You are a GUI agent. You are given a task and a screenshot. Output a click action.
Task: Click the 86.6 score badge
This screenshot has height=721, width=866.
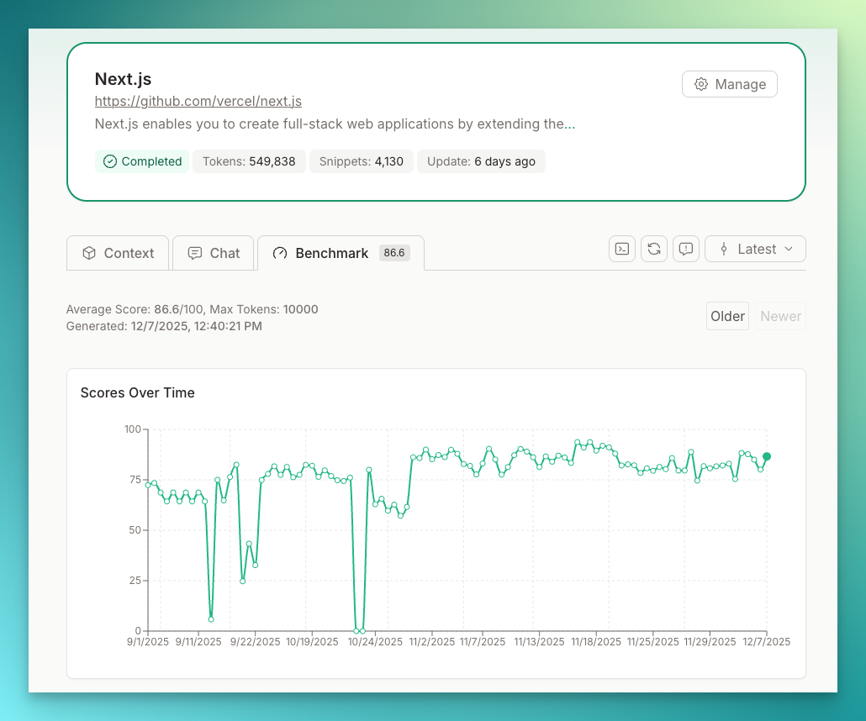pos(394,253)
